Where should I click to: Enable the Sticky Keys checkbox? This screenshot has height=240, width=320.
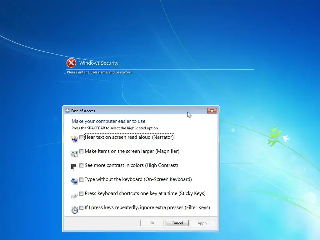tap(82, 193)
